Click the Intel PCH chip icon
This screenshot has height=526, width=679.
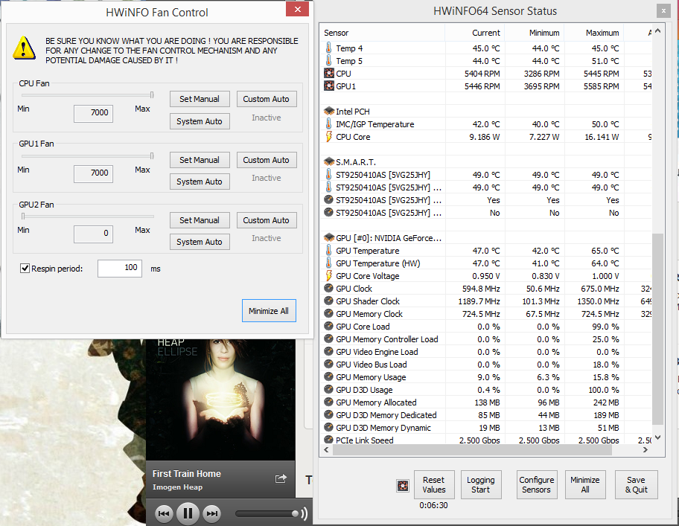(x=328, y=111)
